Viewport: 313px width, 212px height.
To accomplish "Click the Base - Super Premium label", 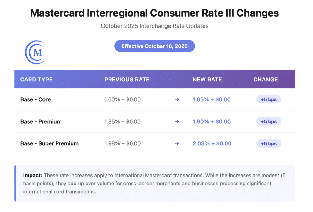I will (x=50, y=143).
